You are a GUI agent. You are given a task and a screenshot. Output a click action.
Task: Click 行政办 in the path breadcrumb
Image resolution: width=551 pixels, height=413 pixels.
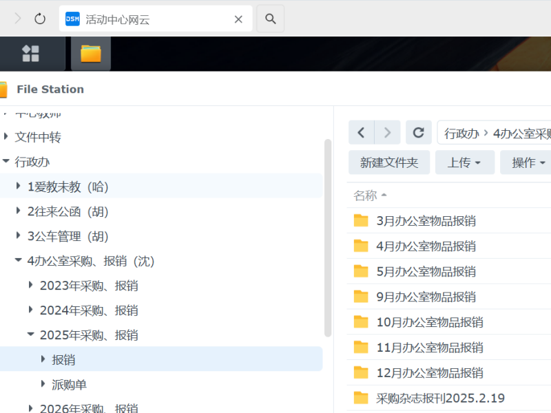click(461, 133)
